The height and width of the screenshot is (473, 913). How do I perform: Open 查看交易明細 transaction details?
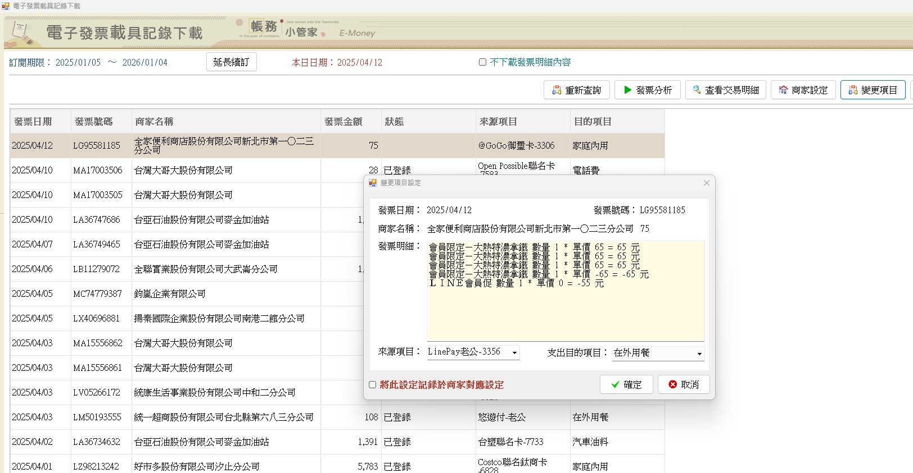click(x=726, y=90)
